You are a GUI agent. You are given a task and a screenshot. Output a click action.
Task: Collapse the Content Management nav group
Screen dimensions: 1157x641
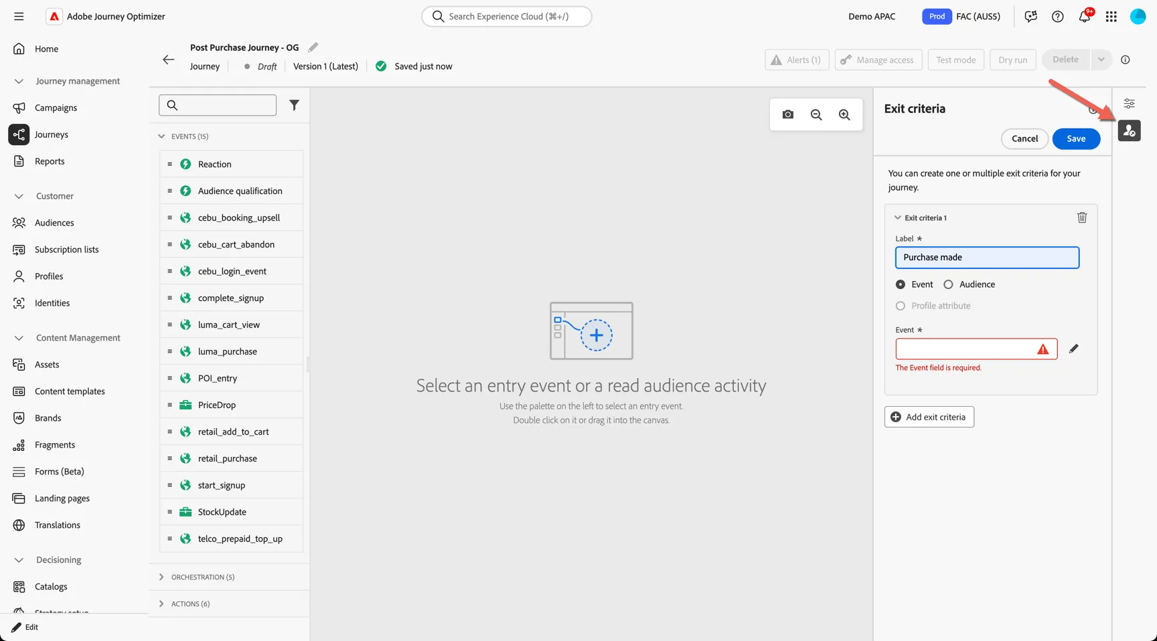[19, 338]
